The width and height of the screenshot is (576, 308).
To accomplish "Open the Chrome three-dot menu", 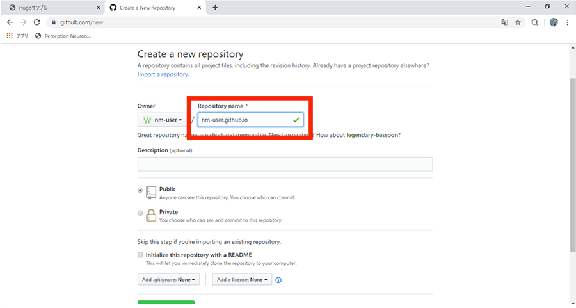I will 568,22.
